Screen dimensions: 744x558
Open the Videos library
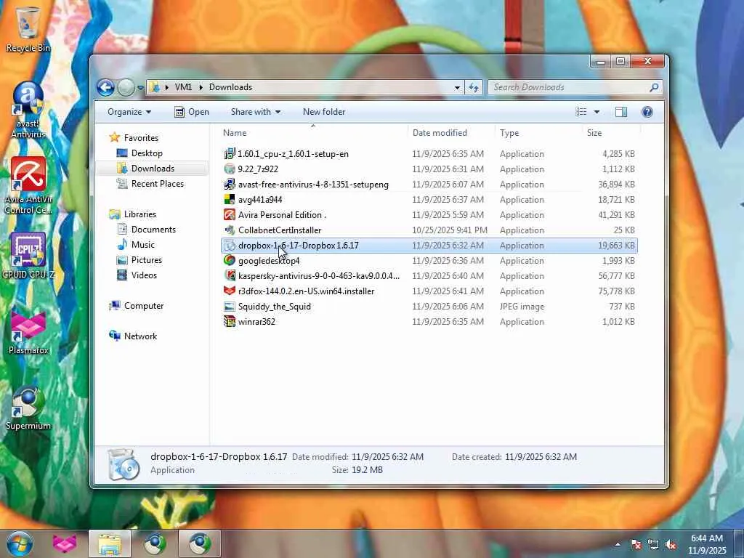click(x=144, y=275)
